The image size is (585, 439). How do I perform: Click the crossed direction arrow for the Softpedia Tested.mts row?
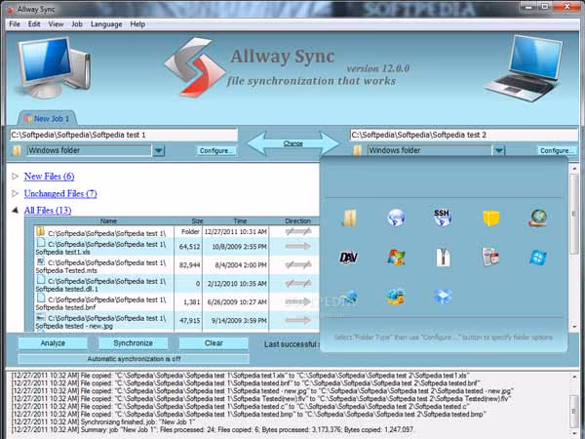point(297,264)
